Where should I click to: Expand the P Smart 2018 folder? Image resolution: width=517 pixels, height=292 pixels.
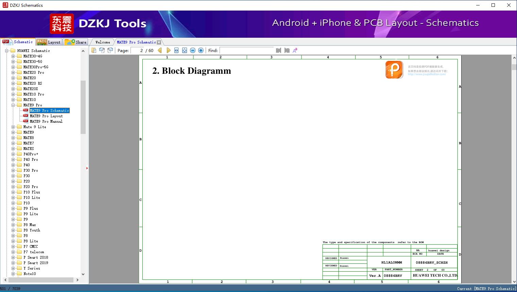pos(13,257)
